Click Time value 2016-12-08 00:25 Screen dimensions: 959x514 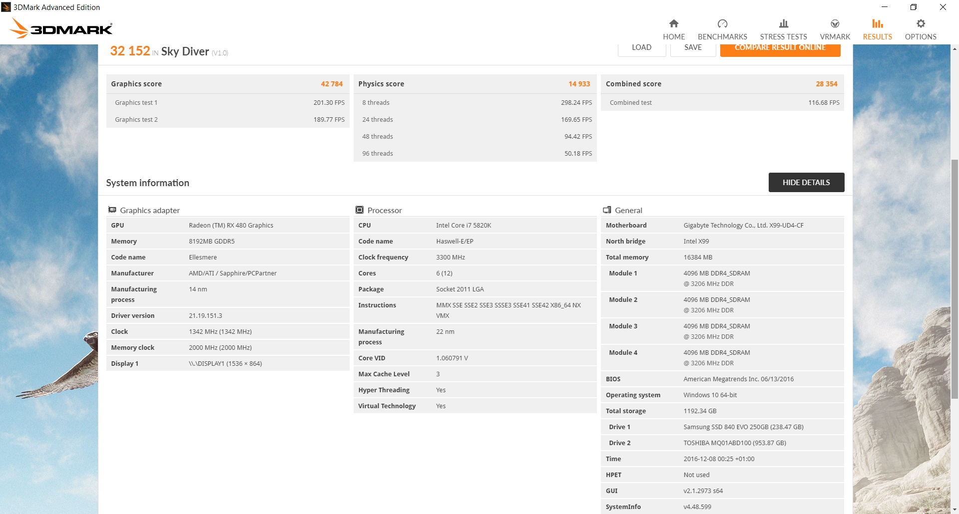click(x=719, y=459)
